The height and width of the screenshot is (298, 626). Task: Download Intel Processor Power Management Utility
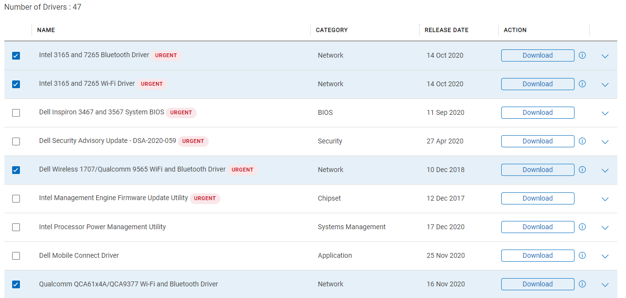(x=538, y=227)
